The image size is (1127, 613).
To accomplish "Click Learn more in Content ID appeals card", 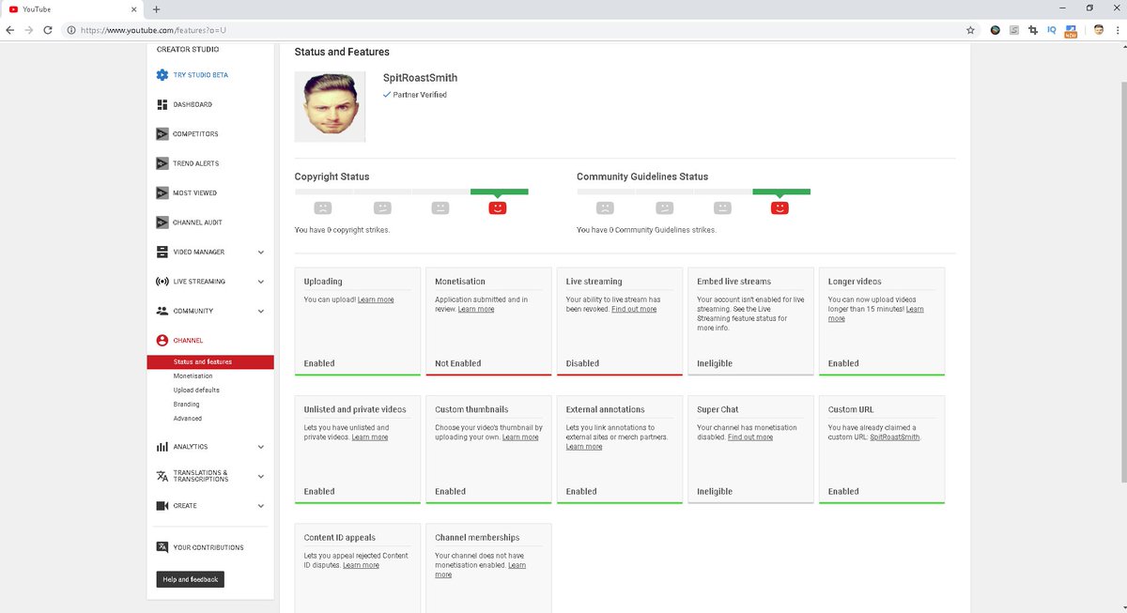I will click(361, 565).
